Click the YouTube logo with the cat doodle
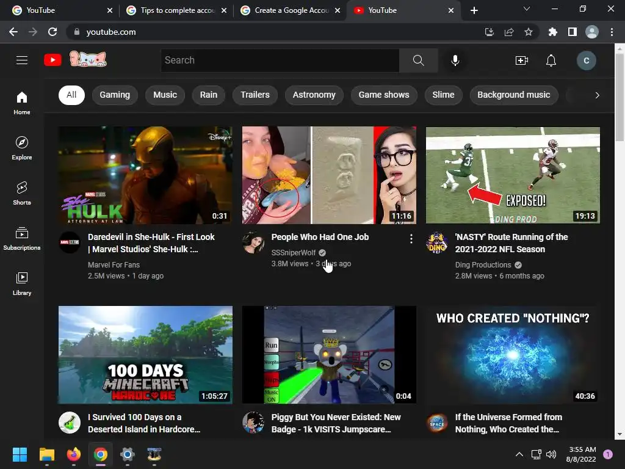 click(x=75, y=60)
